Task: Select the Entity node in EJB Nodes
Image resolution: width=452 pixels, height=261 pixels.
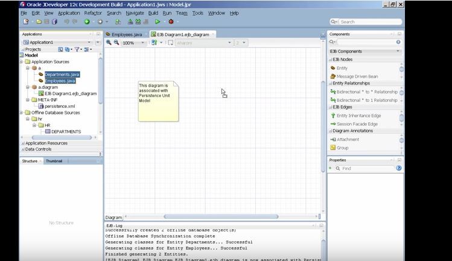Action: [342, 68]
